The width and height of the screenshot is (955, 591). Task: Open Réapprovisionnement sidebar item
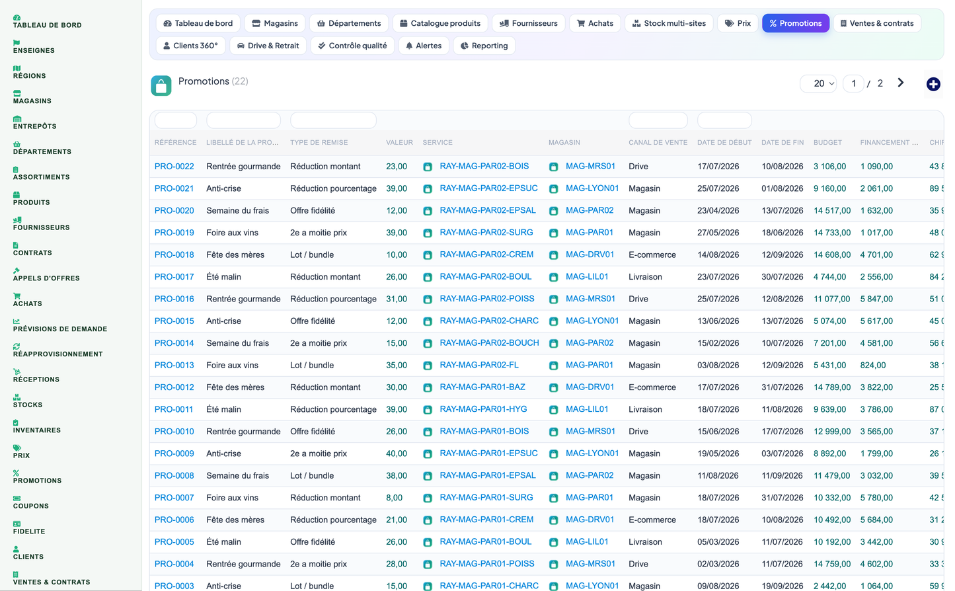coord(58,350)
